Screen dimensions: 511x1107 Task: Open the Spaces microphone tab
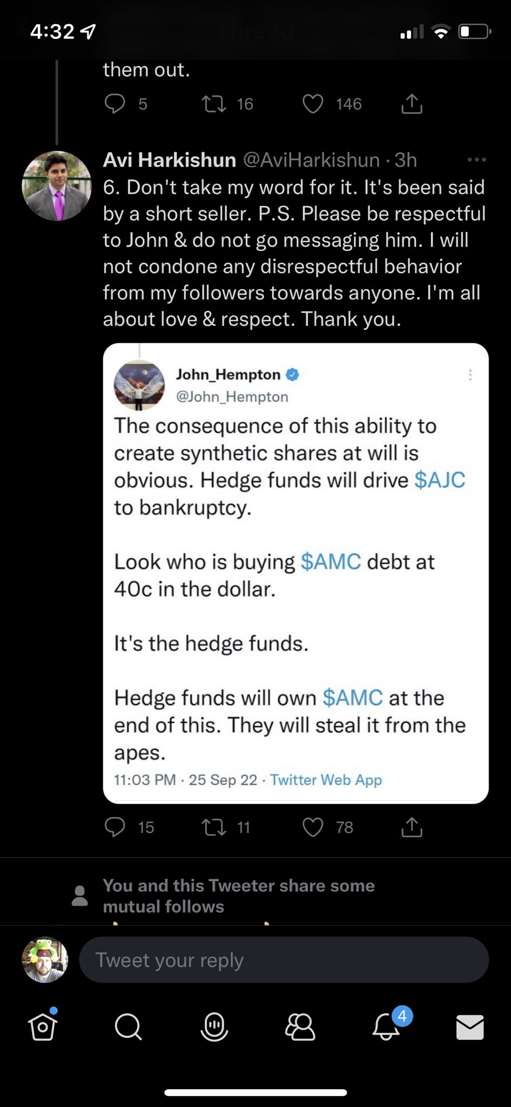click(x=214, y=1025)
